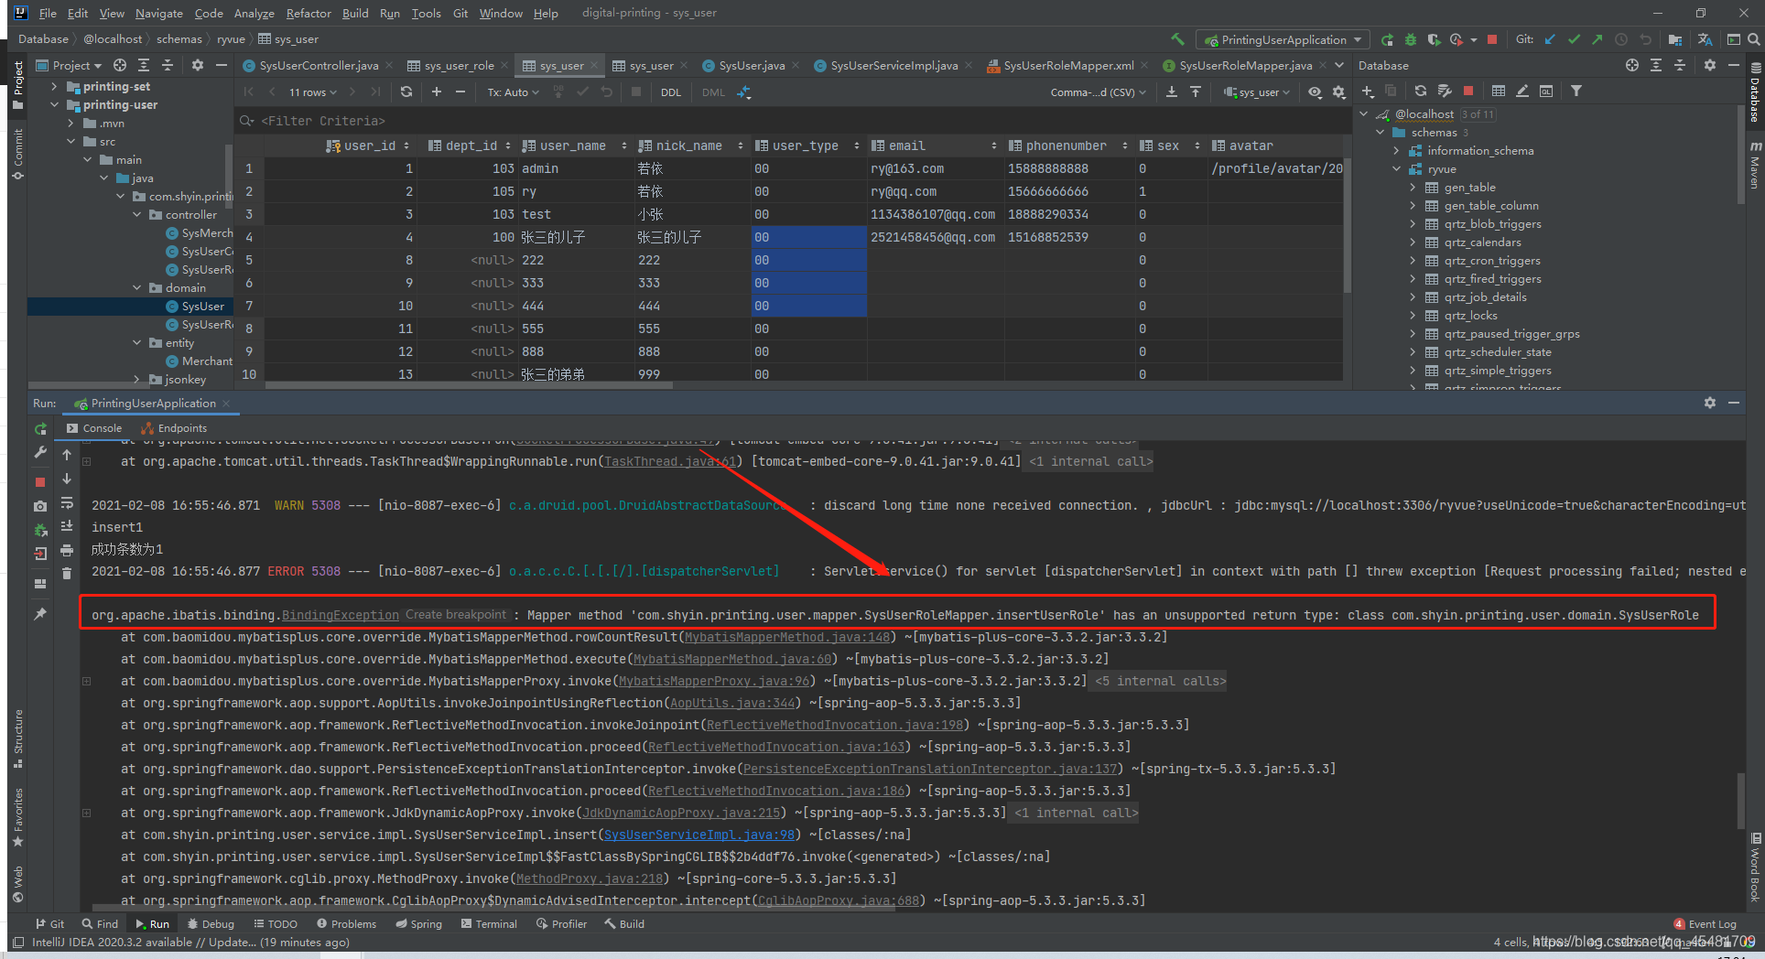Click Git update project blue arrow

(x=1550, y=39)
